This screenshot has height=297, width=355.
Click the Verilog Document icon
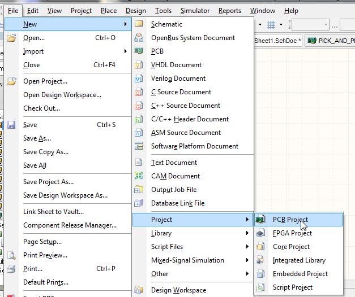pos(139,78)
